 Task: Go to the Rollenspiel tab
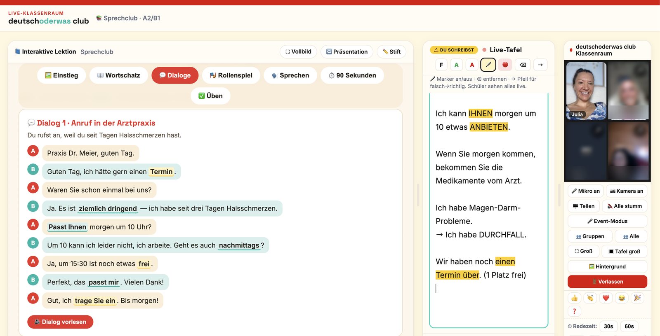(x=231, y=75)
